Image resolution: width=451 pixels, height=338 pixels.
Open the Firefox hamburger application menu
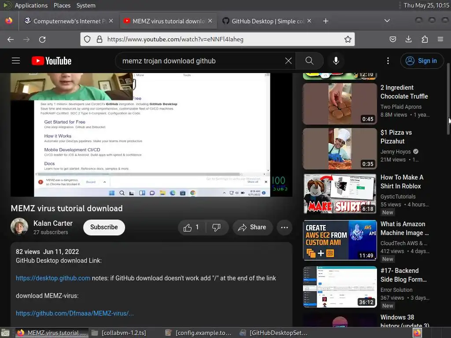440,39
